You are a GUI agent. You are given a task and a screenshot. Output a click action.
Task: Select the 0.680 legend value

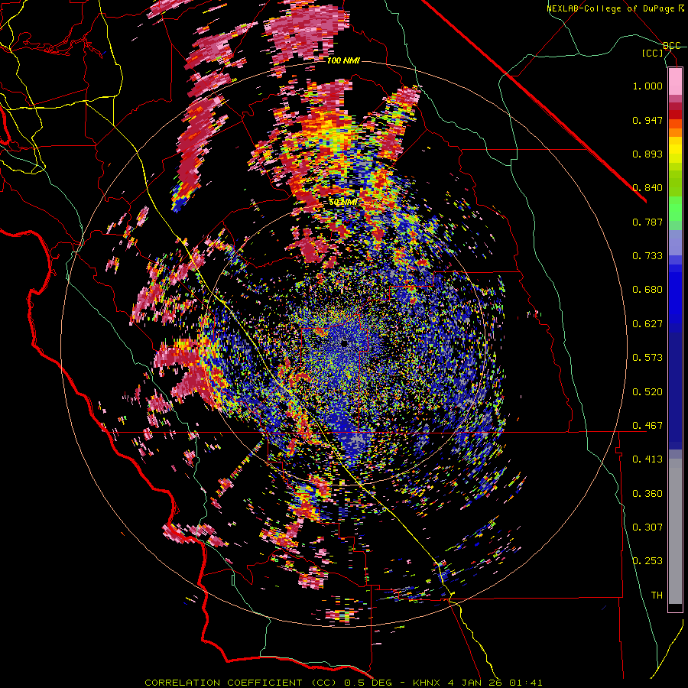(x=647, y=290)
